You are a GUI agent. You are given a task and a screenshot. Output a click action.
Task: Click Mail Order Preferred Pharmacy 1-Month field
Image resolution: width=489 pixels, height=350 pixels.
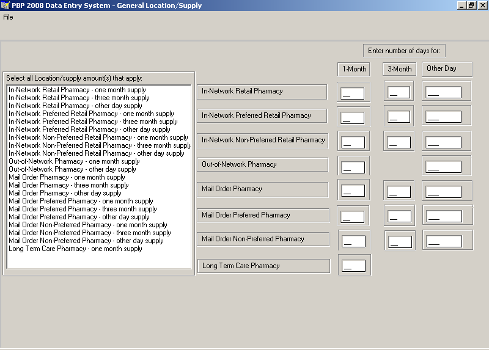tap(353, 217)
